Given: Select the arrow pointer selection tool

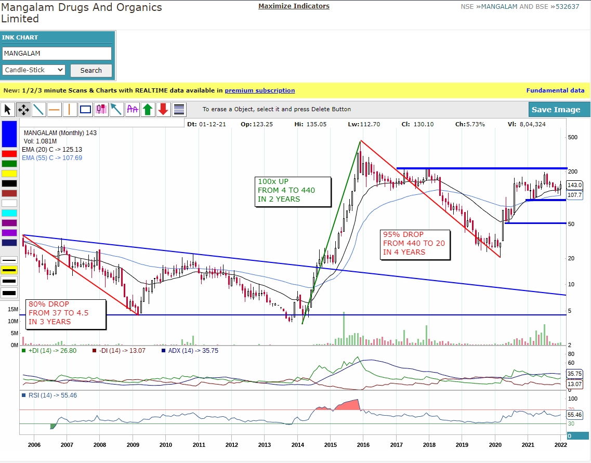Looking at the screenshot, I should click(x=8, y=110).
